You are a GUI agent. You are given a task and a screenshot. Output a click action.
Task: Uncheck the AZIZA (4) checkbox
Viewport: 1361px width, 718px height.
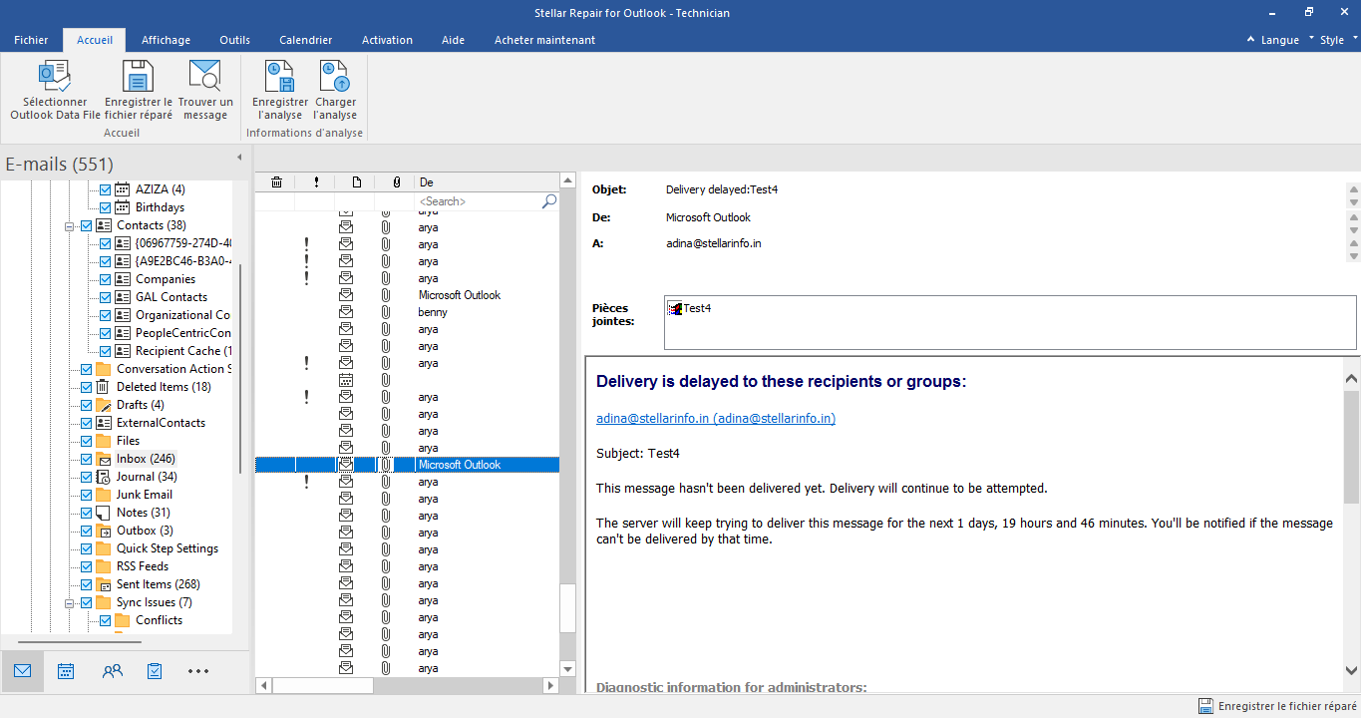tap(105, 189)
